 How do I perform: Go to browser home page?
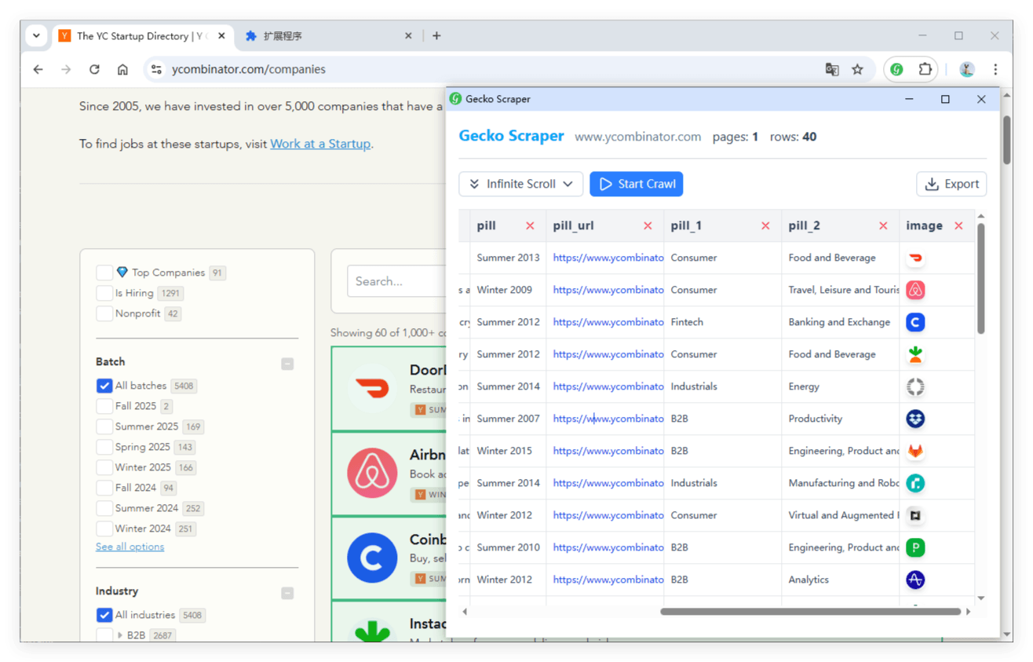click(122, 69)
